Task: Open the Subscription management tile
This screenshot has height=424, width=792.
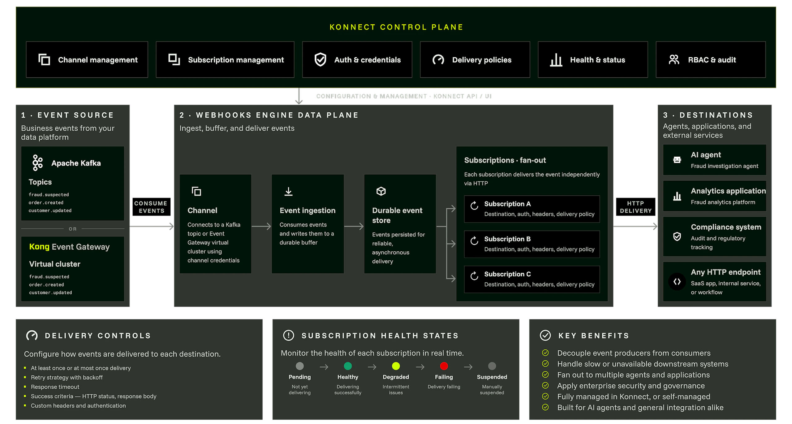Action: click(225, 59)
